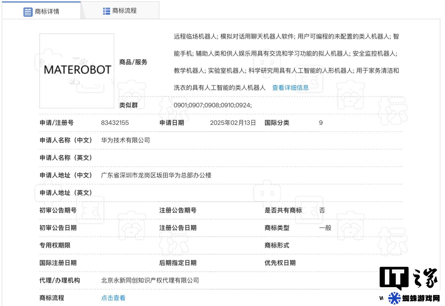Image resolution: width=445 pixels, height=306 pixels.
Task: Click the 专用权期限 label
Action: [55, 245]
